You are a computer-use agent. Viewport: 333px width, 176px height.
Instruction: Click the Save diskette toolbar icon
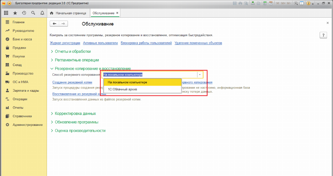click(x=235, y=3)
